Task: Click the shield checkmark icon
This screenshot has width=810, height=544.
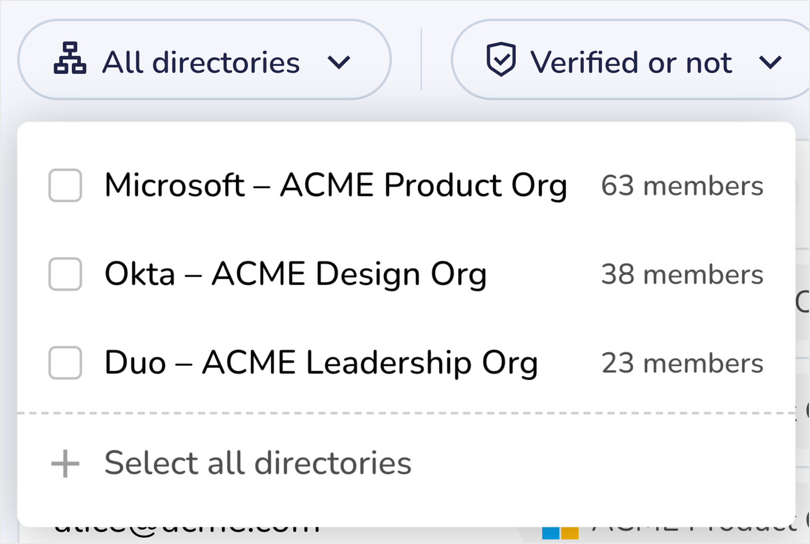Action: [501, 59]
